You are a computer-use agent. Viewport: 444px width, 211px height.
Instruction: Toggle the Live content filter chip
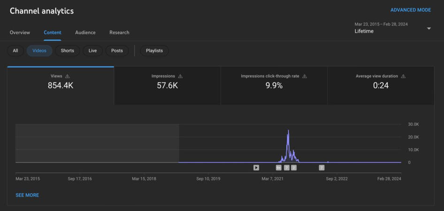tap(92, 51)
